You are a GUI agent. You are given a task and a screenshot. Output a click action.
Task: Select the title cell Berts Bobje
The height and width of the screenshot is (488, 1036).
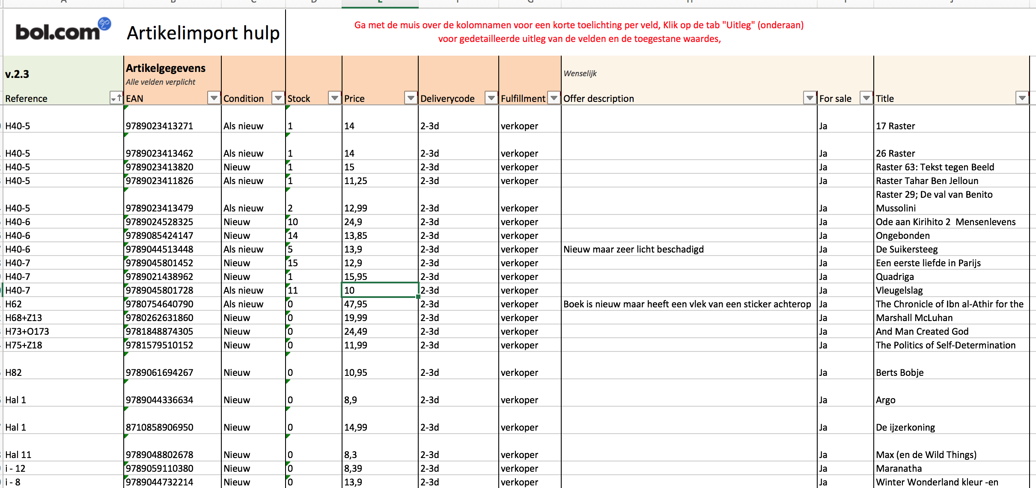point(951,366)
